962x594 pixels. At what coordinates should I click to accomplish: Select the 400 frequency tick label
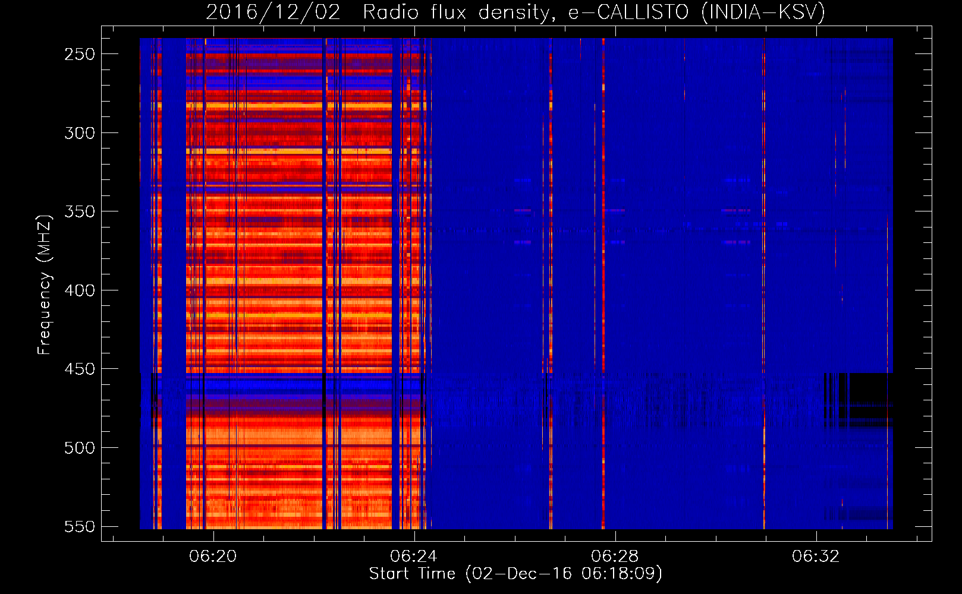(x=80, y=290)
